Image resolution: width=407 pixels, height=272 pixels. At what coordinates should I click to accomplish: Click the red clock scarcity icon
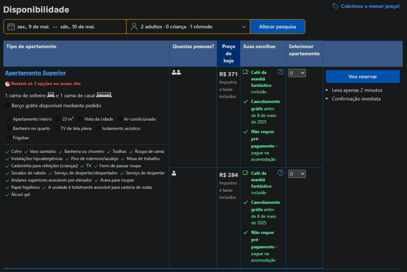[x=8, y=84]
